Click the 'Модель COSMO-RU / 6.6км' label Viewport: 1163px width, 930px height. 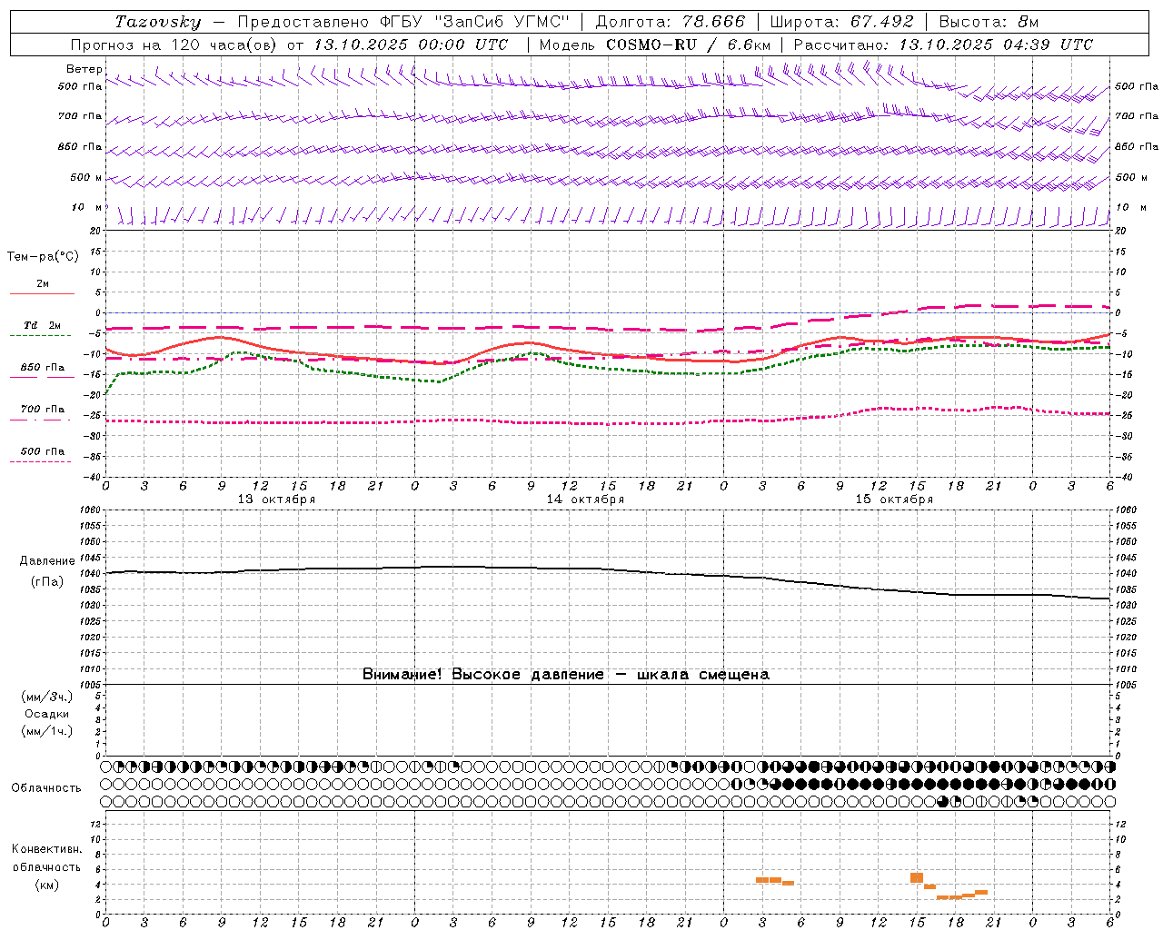[655, 45]
